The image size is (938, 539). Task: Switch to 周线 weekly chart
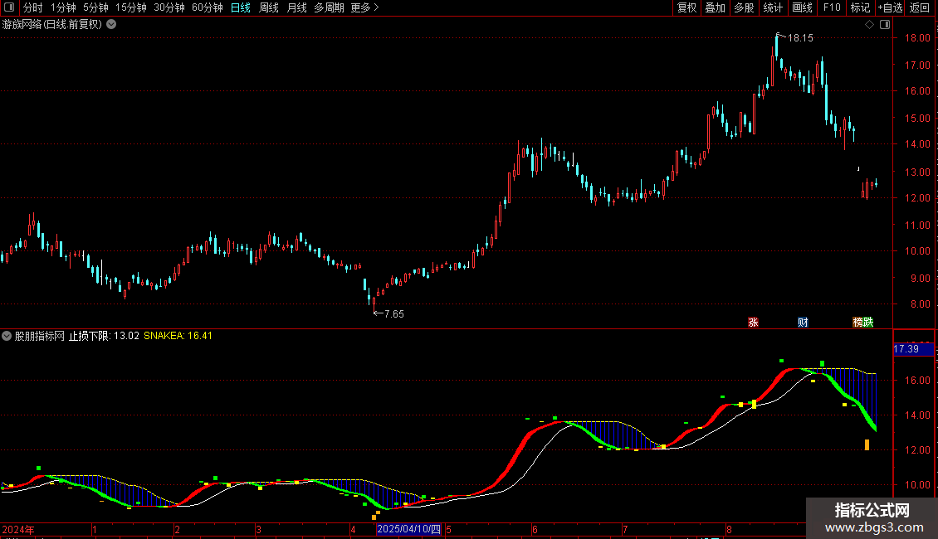coord(269,7)
